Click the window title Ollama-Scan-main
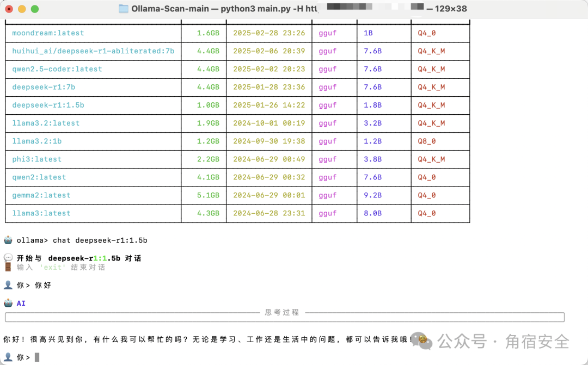588x365 pixels. click(x=170, y=9)
